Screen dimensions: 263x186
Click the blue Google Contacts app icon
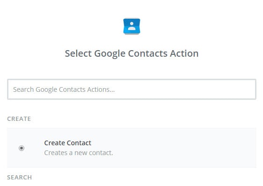click(x=131, y=26)
